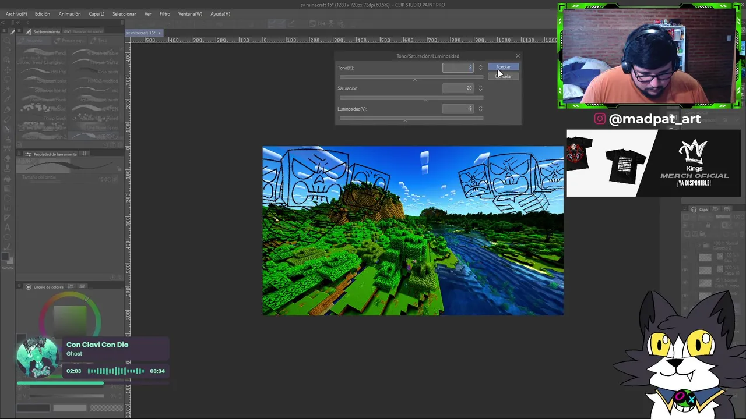Click the Luminosidad value field showing -9

point(458,109)
